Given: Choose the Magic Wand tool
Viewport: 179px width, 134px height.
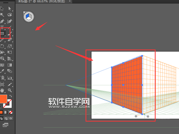Looking at the screenshot, I should tap(2, 15).
